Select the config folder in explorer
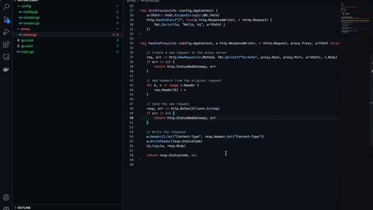 pos(26,6)
